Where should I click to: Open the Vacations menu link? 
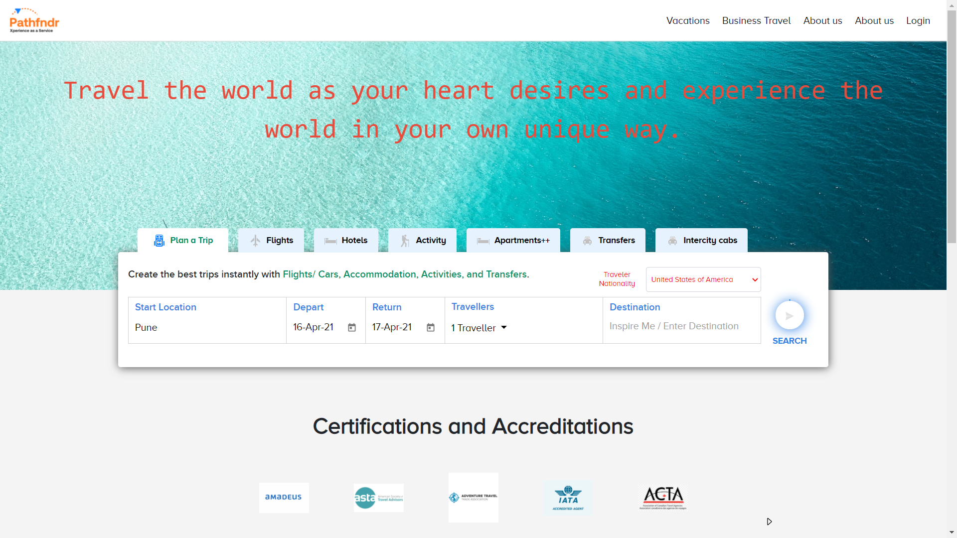click(687, 21)
